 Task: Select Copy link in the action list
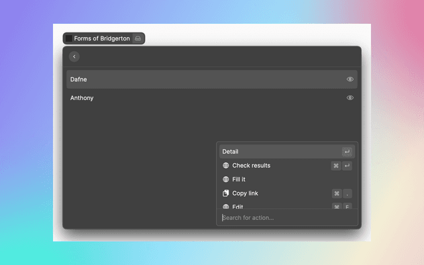click(245, 193)
